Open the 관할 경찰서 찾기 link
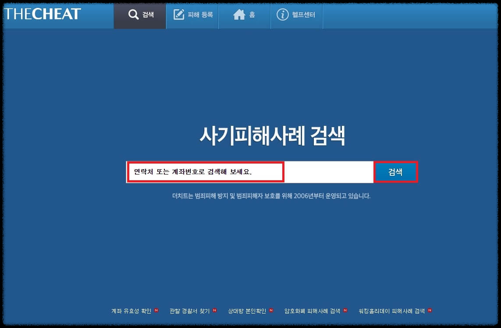The width and height of the screenshot is (501, 328). click(188, 310)
